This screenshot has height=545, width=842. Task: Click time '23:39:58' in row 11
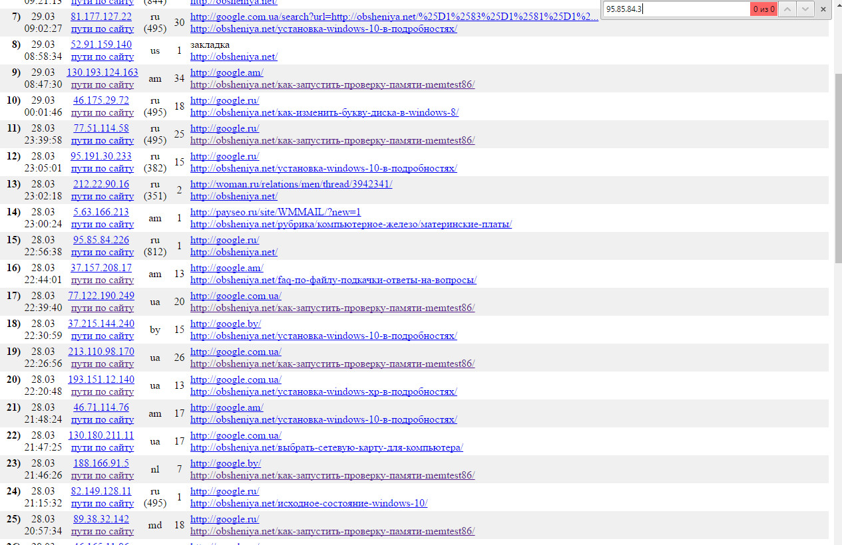coord(43,141)
